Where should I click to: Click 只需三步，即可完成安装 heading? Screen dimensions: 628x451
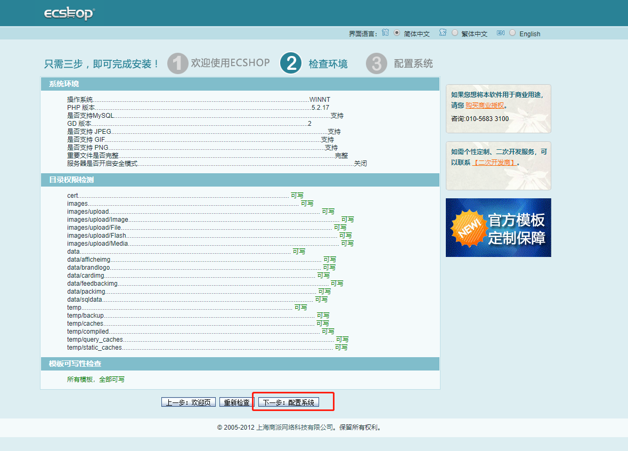point(102,64)
